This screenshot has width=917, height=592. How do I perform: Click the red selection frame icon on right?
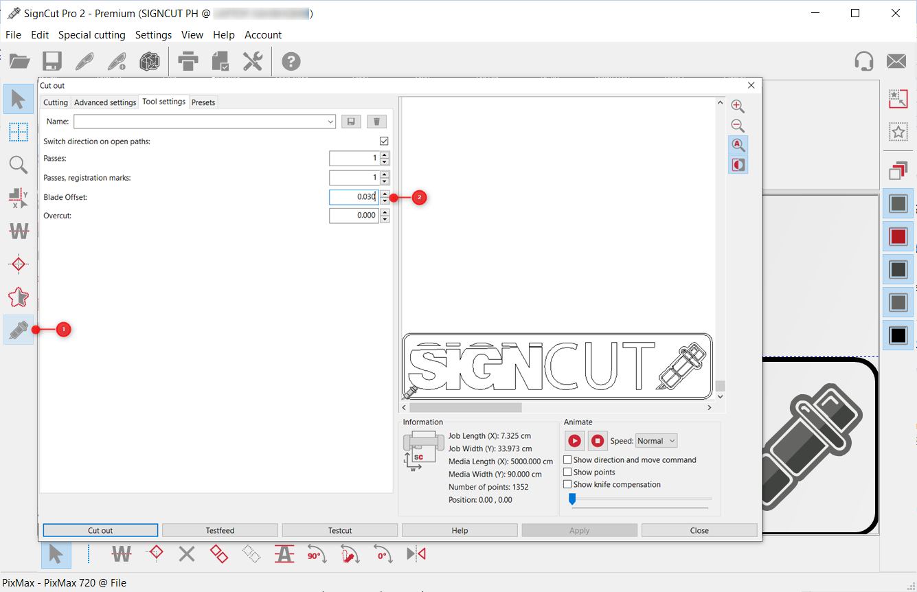click(898, 98)
